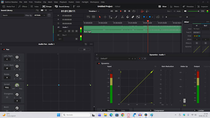Mute the Bus 1 track

point(76,39)
